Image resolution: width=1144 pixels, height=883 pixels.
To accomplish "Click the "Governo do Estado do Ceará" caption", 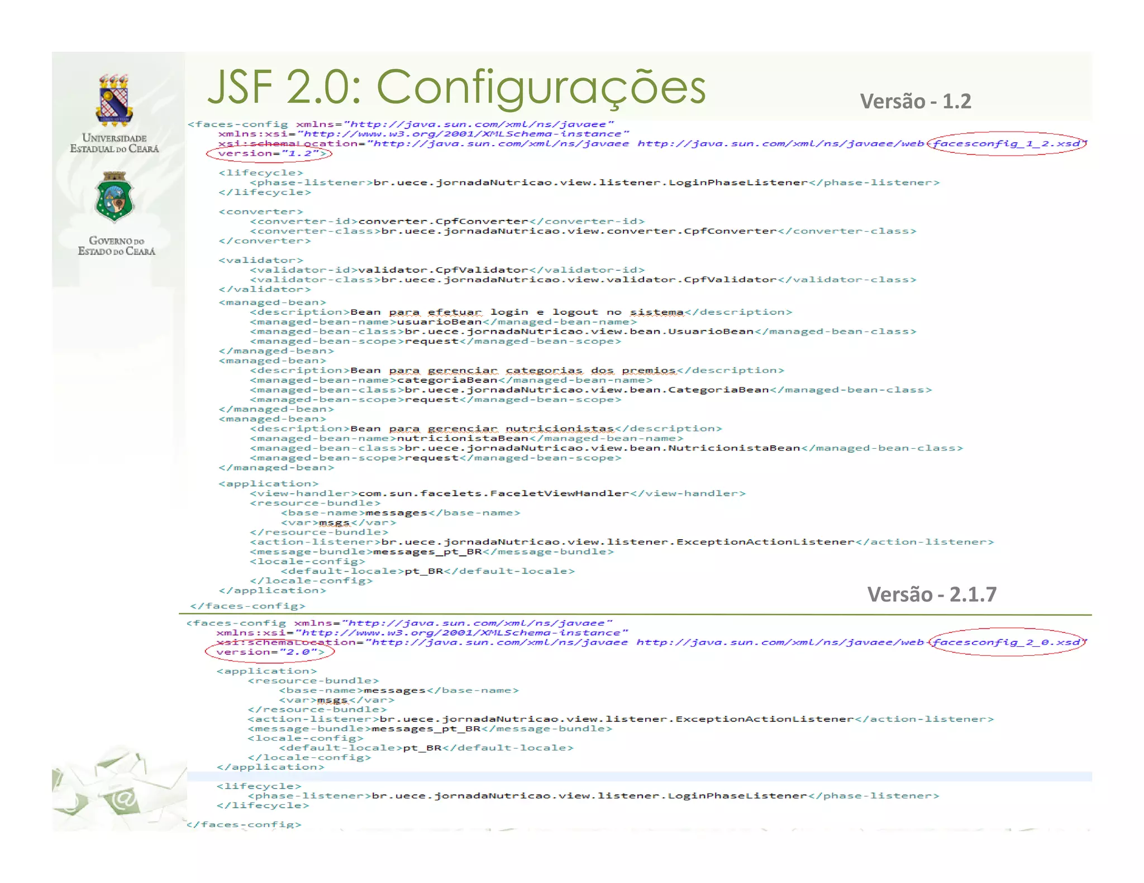I will click(x=116, y=246).
